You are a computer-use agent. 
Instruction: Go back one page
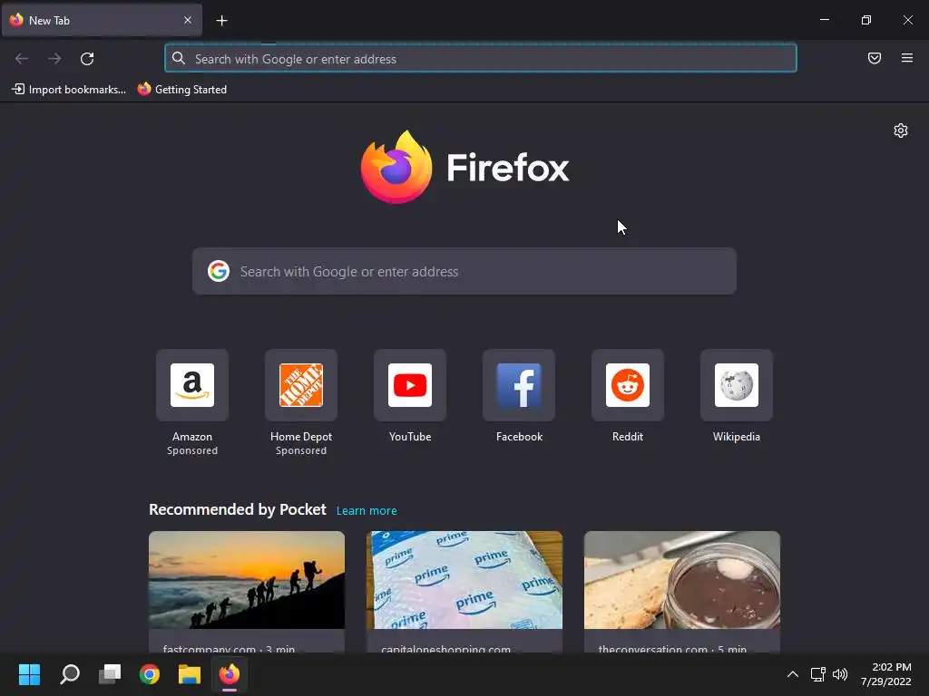pyautogui.click(x=22, y=59)
